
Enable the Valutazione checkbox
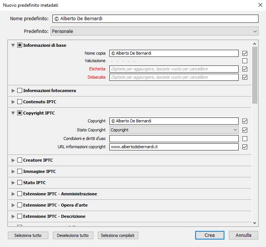tap(245, 61)
